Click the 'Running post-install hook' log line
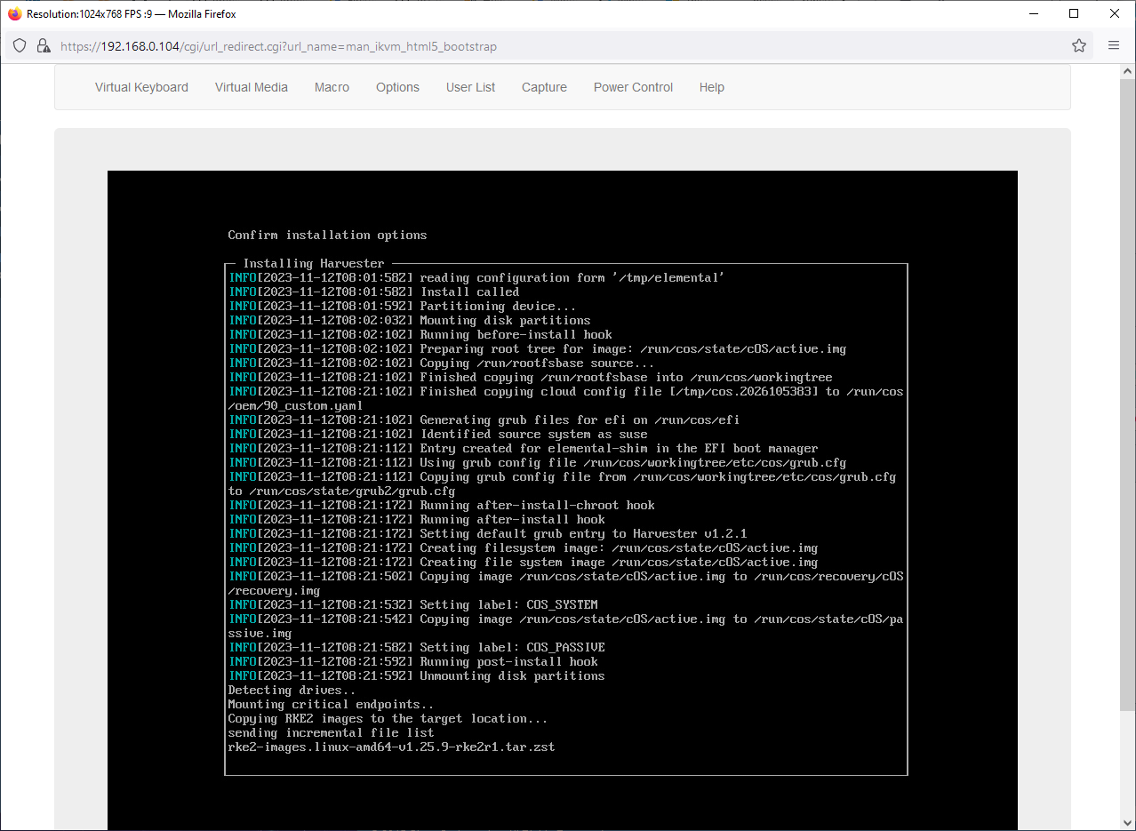 413,662
